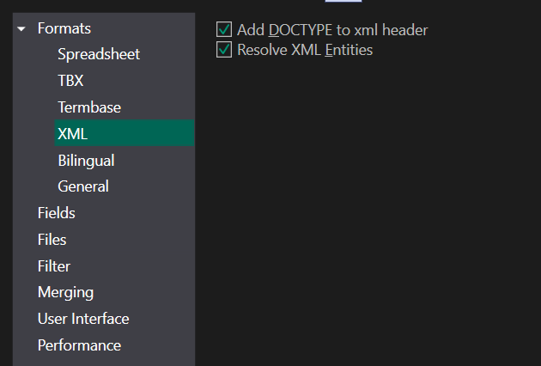Open the Spreadsheet format settings
The width and height of the screenshot is (541, 366).
pos(99,54)
